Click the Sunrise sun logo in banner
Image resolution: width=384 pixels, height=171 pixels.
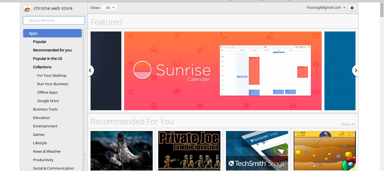coord(142,70)
